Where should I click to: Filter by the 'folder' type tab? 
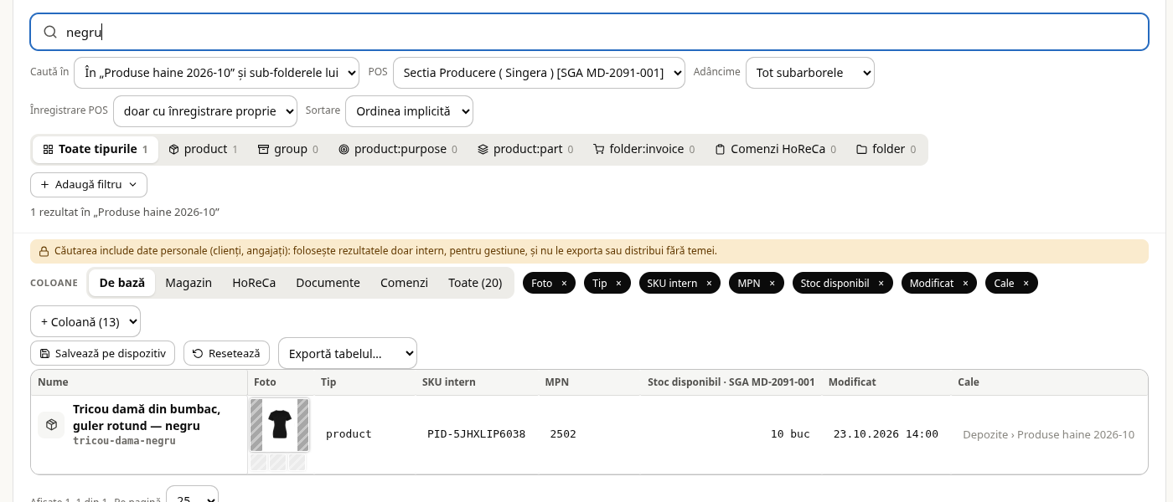[x=886, y=150]
